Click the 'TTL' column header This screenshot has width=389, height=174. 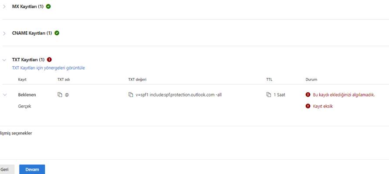tap(269, 80)
